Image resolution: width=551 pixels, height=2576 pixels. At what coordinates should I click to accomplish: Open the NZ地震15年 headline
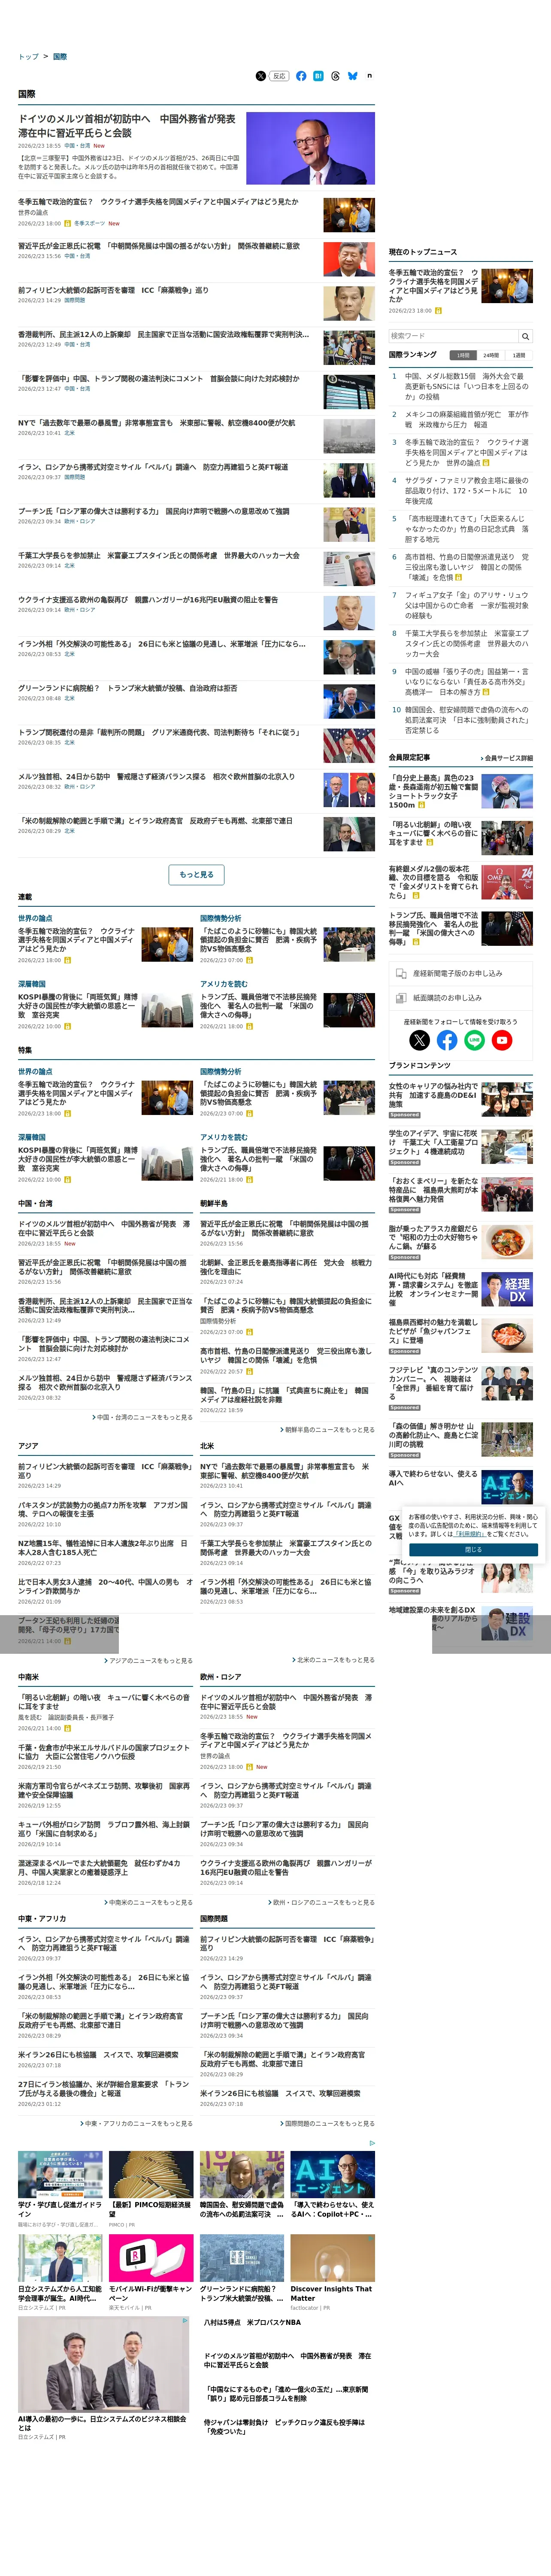click(x=103, y=1548)
